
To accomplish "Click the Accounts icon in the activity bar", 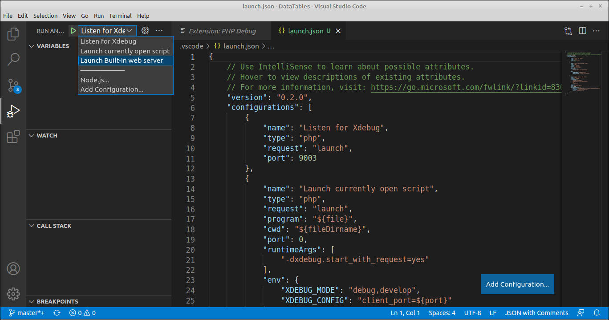I will click(13, 268).
